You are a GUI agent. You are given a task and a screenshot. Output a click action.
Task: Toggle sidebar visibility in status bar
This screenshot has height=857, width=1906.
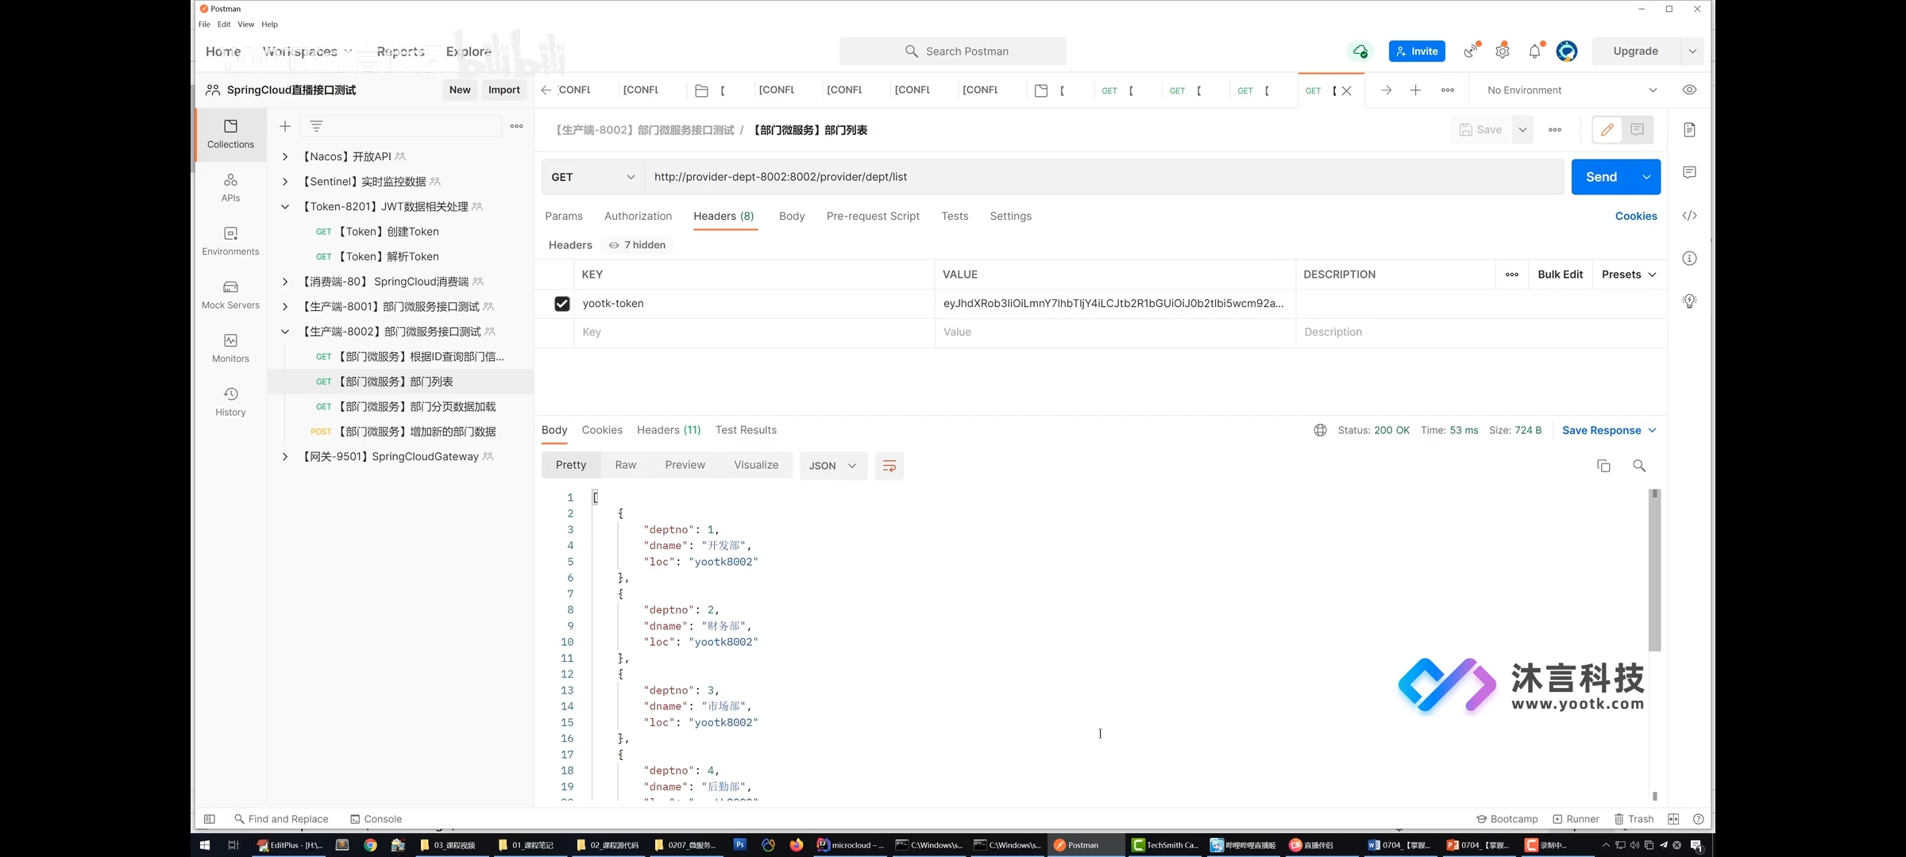coord(210,819)
